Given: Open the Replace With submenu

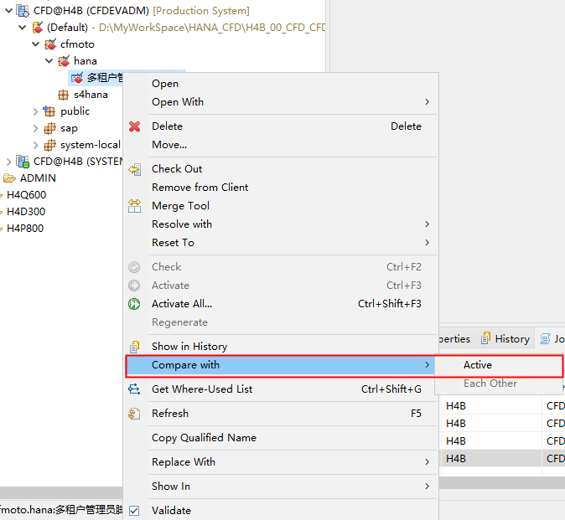Looking at the screenshot, I should click(x=281, y=462).
